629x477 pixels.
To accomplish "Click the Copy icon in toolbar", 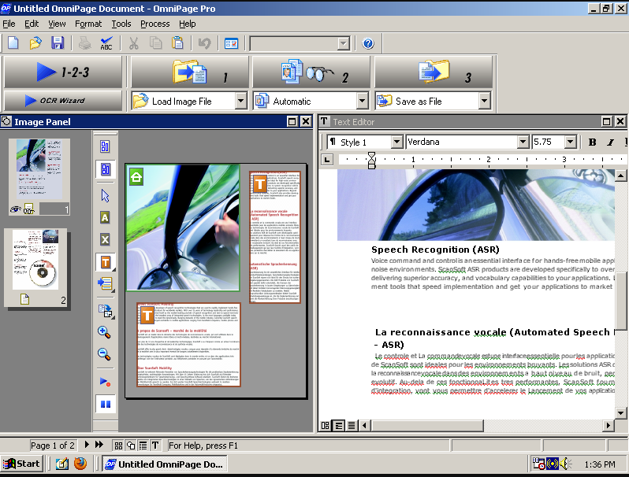I will [155, 43].
